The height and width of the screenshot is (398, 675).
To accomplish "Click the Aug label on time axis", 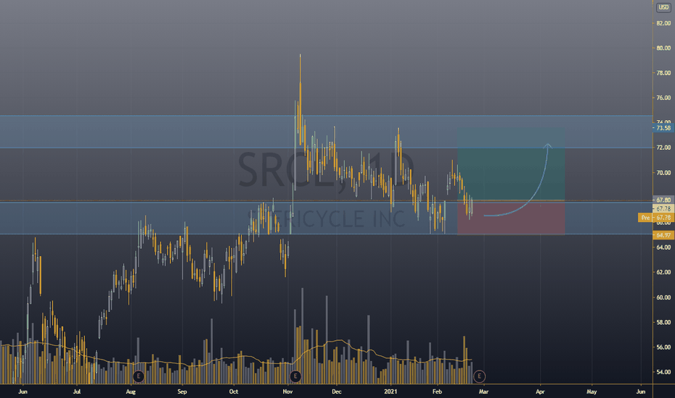I will pos(130,391).
